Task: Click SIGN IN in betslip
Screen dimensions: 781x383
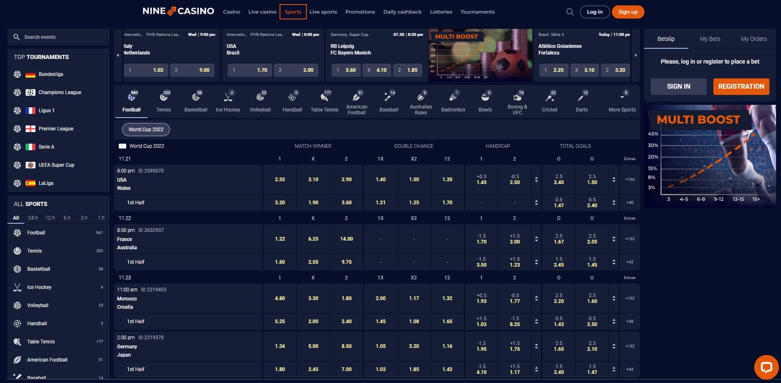Action: (679, 87)
